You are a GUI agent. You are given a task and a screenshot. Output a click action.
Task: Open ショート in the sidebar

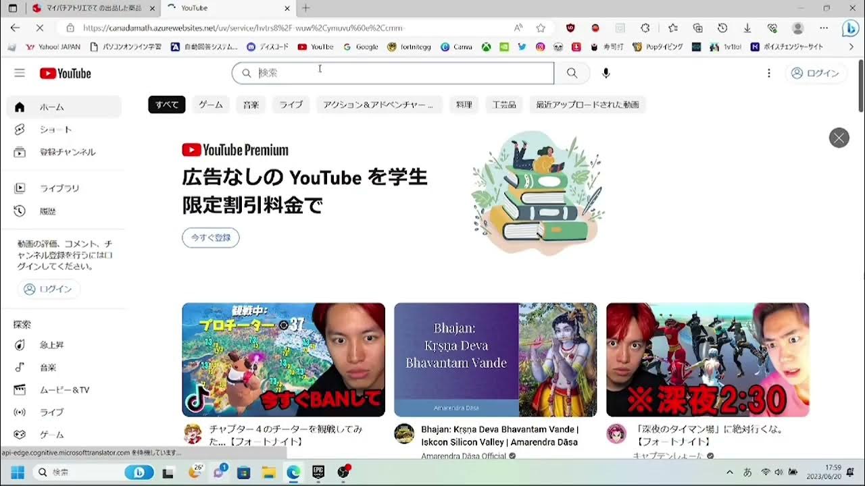pos(64,130)
